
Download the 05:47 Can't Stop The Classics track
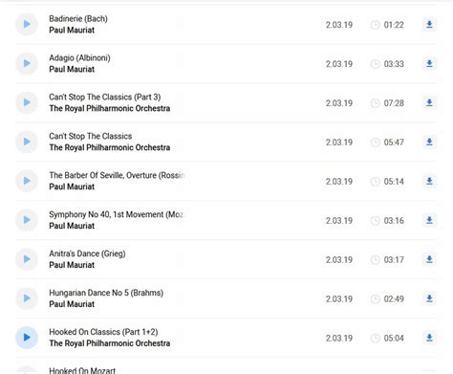(429, 142)
